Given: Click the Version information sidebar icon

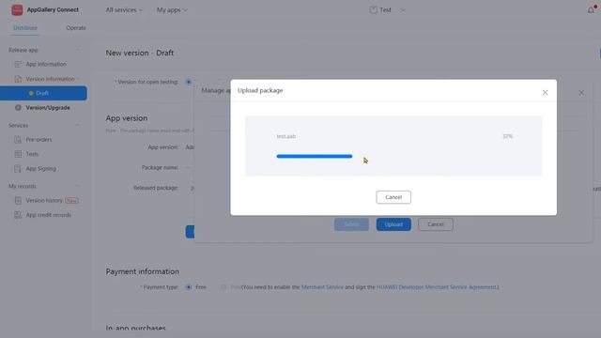Looking at the screenshot, I should [x=18, y=79].
